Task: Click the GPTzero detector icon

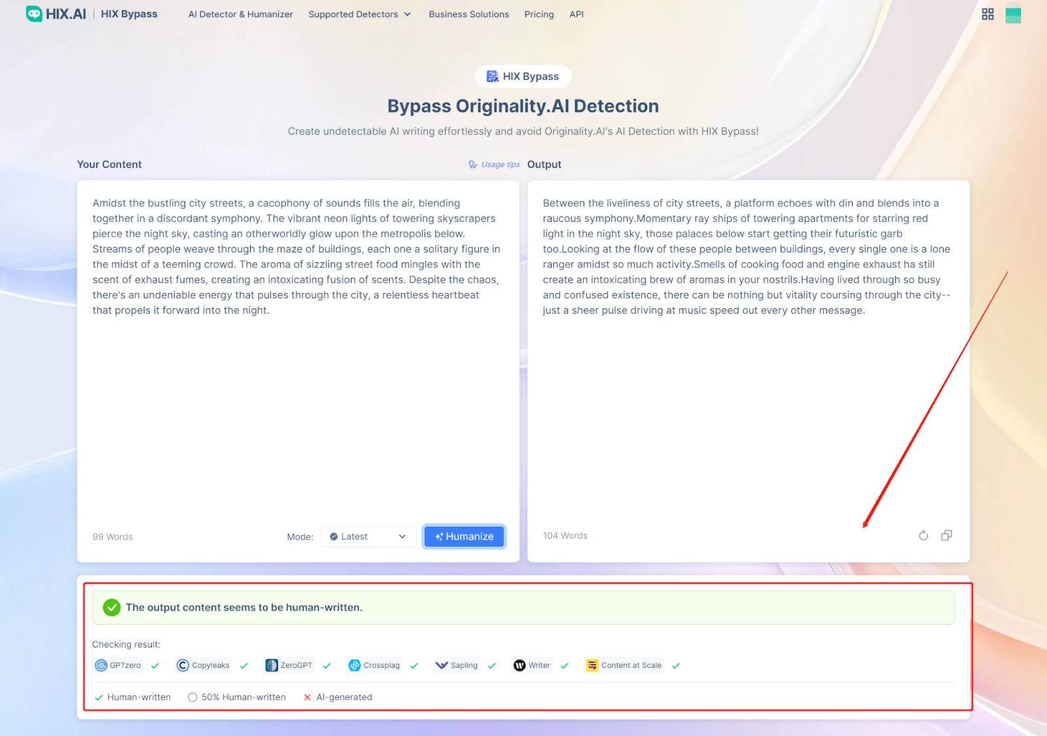Action: (101, 665)
